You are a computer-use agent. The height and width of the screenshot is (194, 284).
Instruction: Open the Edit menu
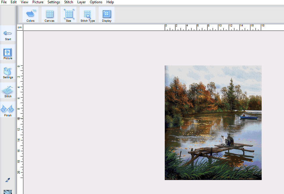[x=14, y=2]
